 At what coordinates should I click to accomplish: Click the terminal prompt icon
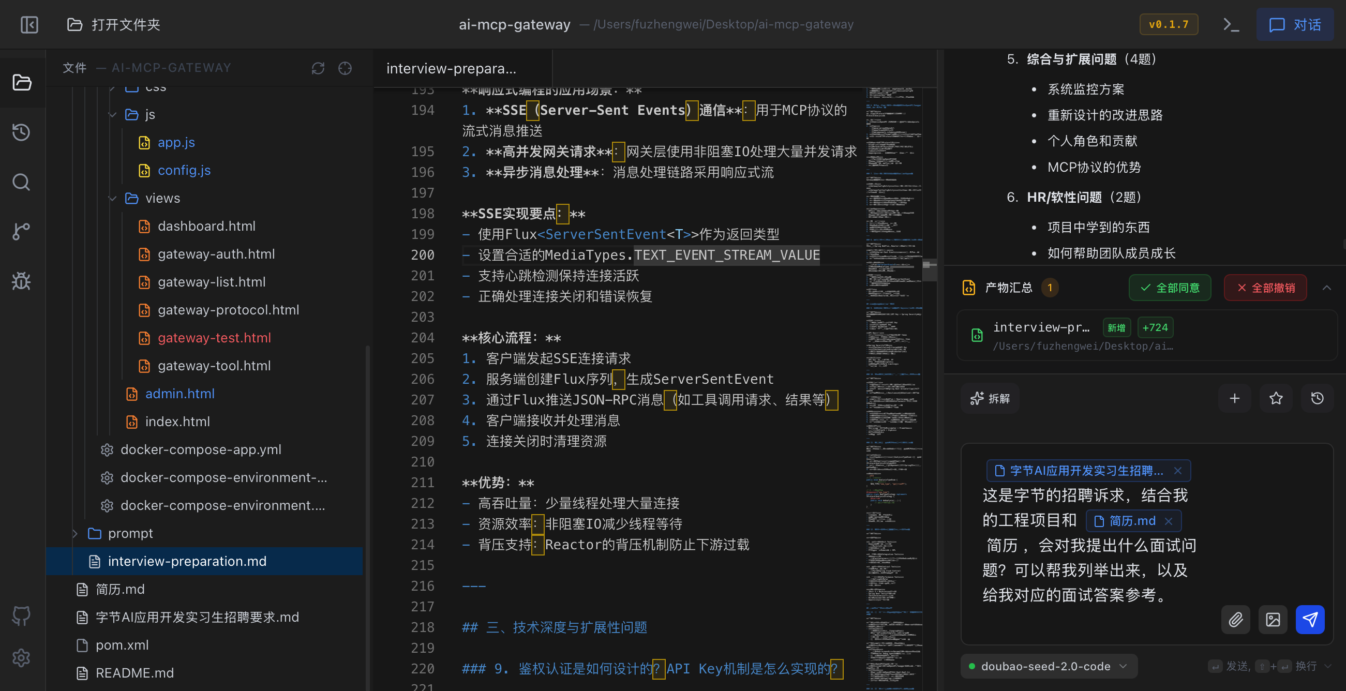1231,24
